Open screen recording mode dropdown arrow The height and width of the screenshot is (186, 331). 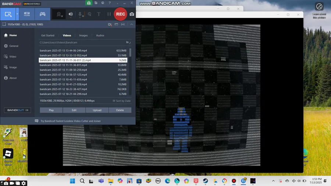click(x=17, y=14)
